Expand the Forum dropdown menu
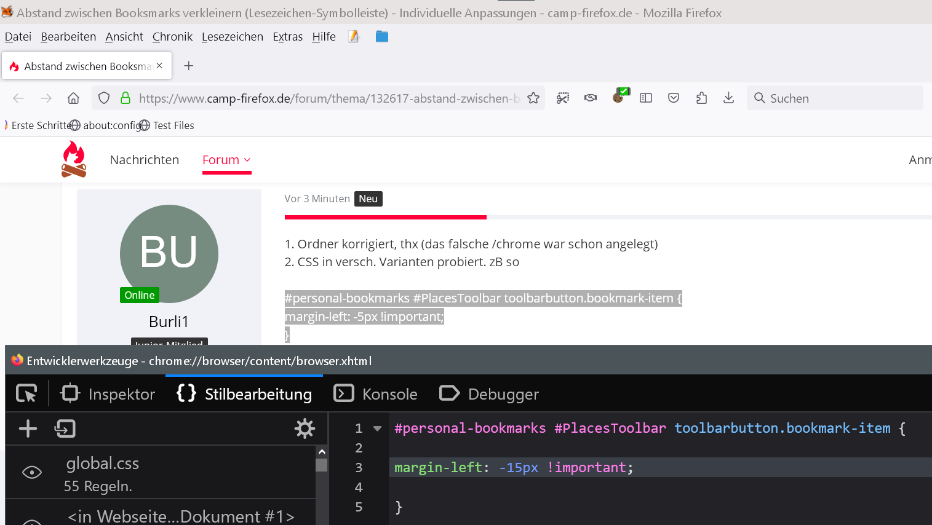Image resolution: width=932 pixels, height=525 pixels. [x=226, y=160]
